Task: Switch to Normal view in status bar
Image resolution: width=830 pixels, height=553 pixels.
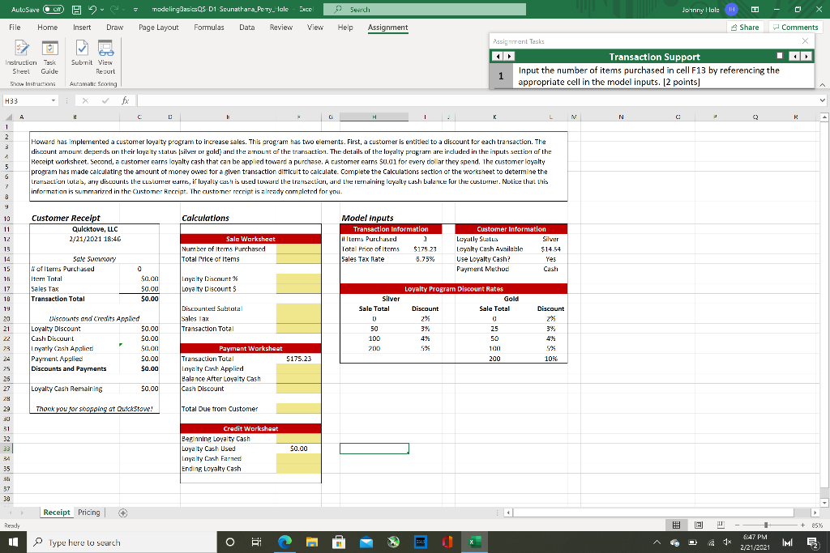Action: [676, 525]
